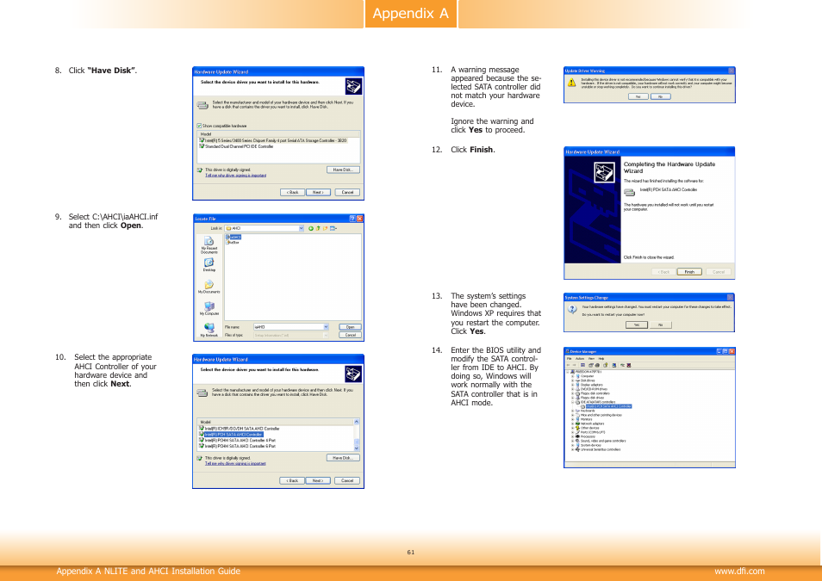The width and height of the screenshot is (822, 581).
Task: Select Standard Dual Channel PCI IDE Controller row
Action: [x=236, y=146]
